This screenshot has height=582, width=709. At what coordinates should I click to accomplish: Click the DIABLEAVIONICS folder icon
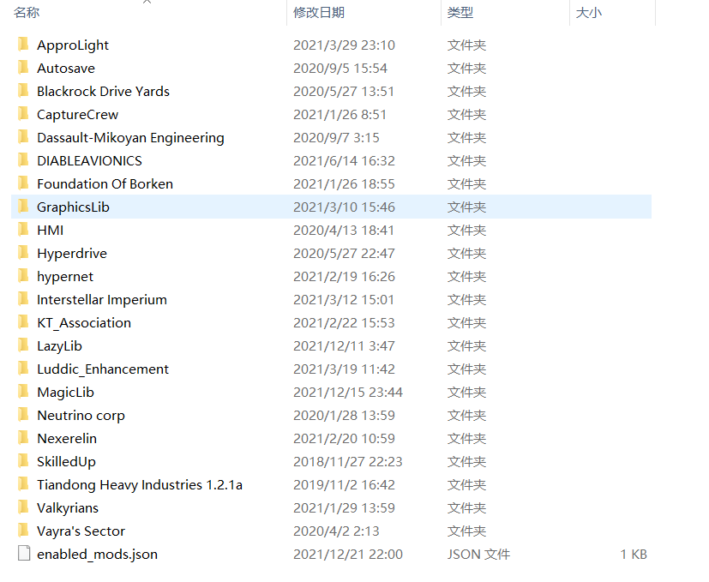(x=23, y=160)
